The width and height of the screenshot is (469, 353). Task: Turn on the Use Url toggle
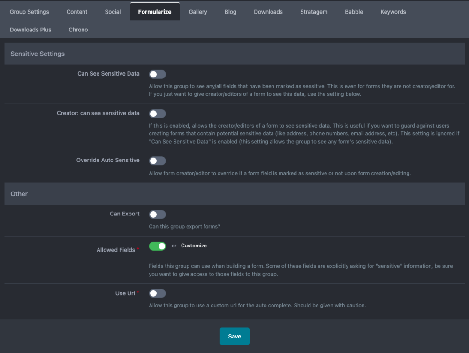point(157,293)
